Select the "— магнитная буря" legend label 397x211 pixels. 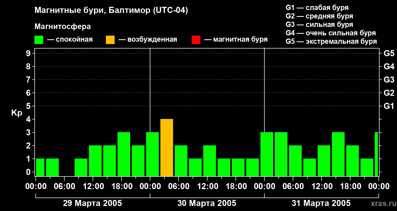click(236, 40)
